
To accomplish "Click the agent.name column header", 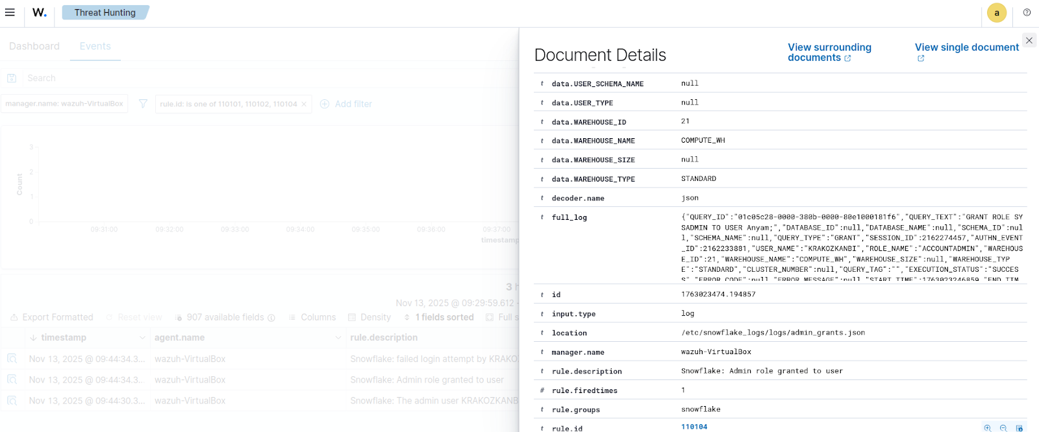I will (x=179, y=337).
